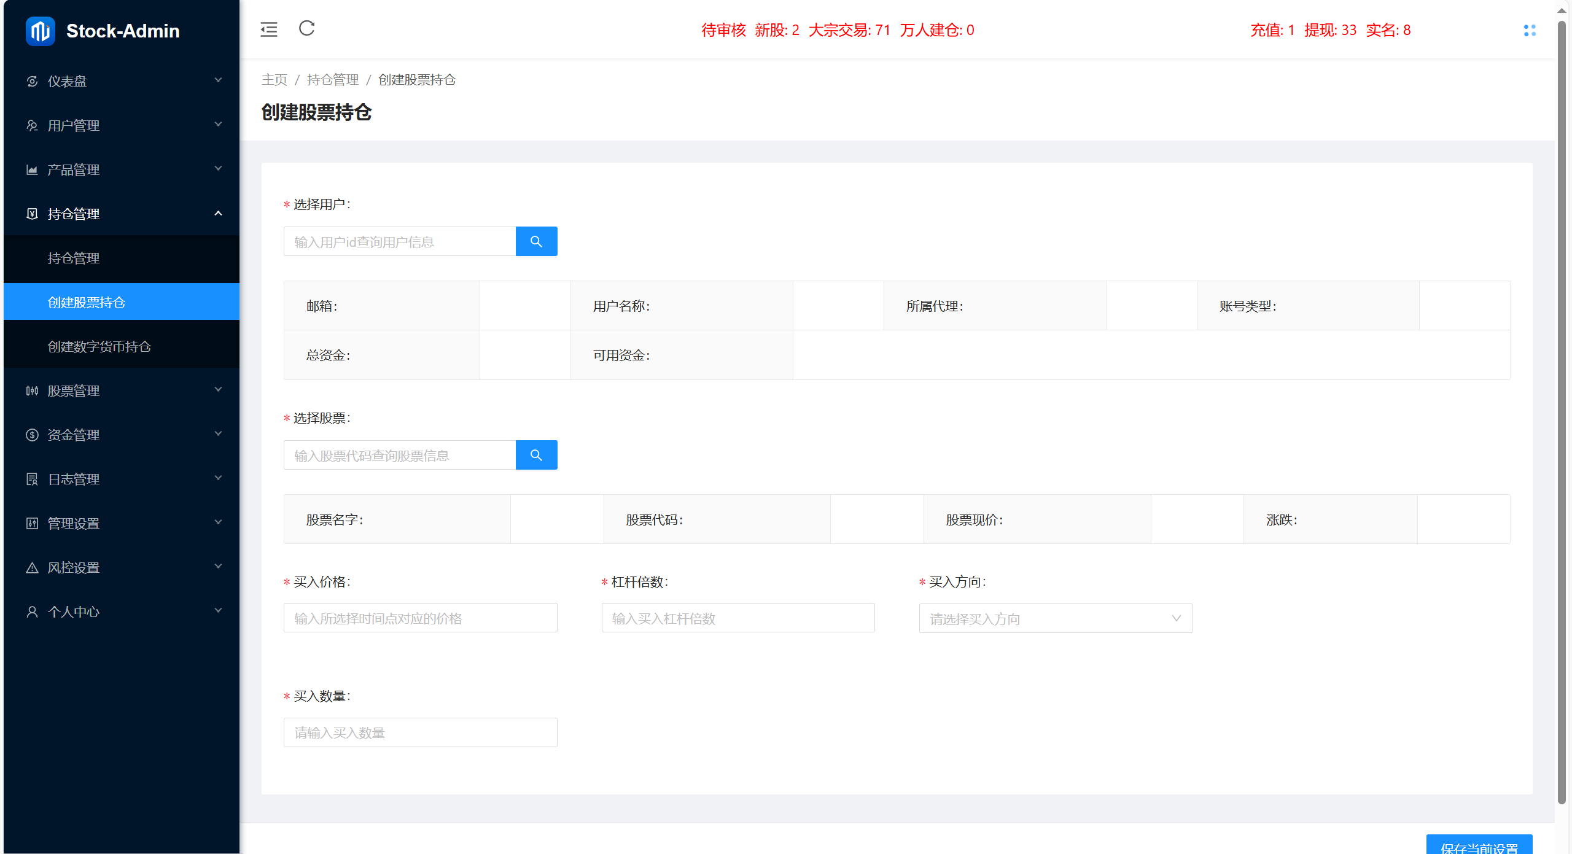The height and width of the screenshot is (854, 1572).
Task: Click the 主页 breadcrumb link
Action: (274, 80)
